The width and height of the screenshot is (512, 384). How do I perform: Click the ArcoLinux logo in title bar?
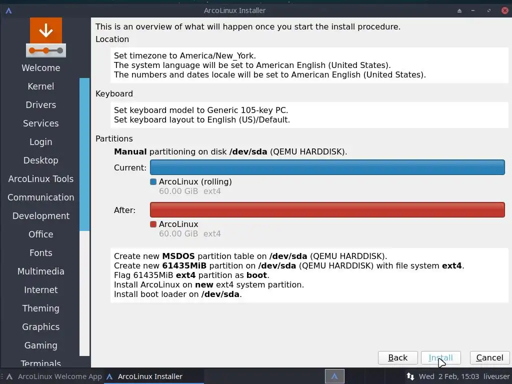(9, 10)
